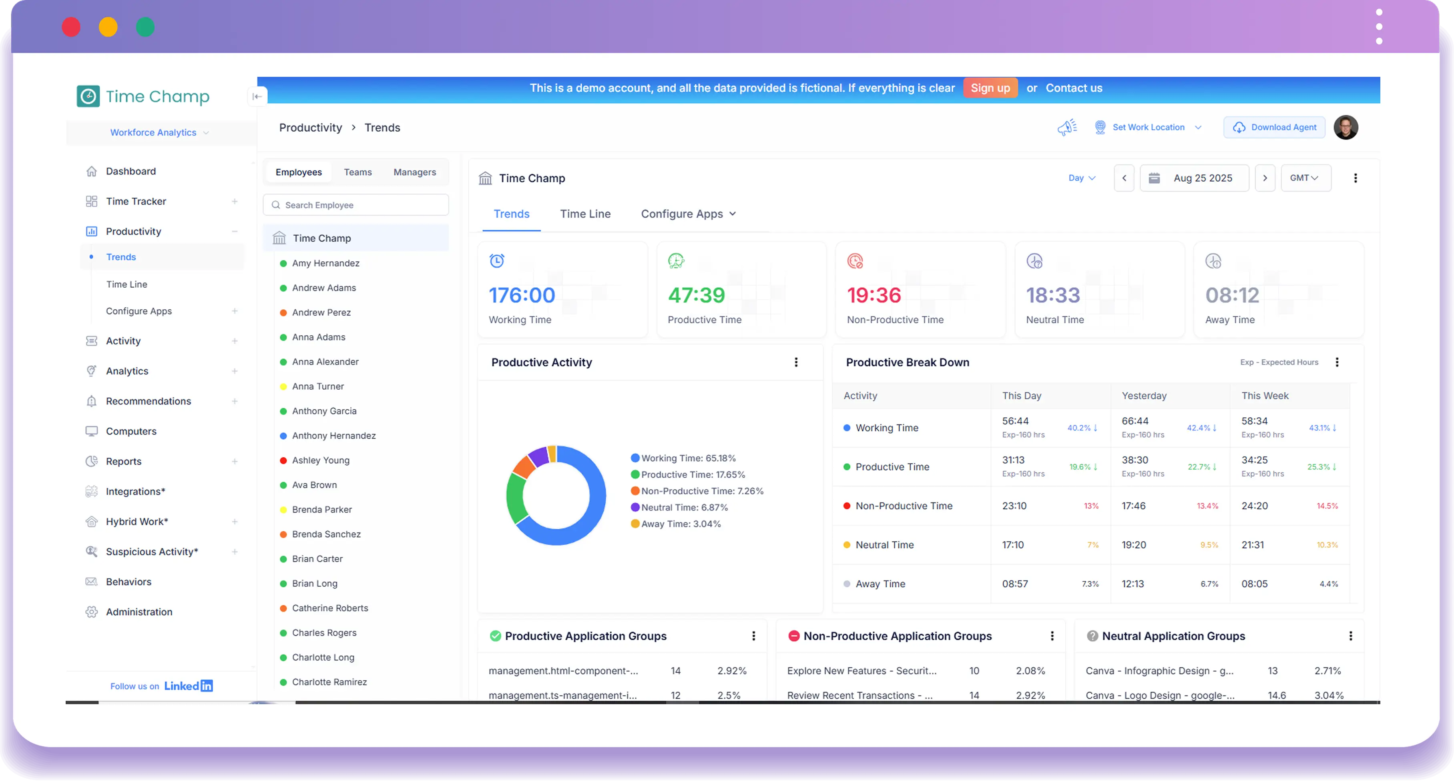
Task: Switch to the Teams view
Action: [357, 172]
